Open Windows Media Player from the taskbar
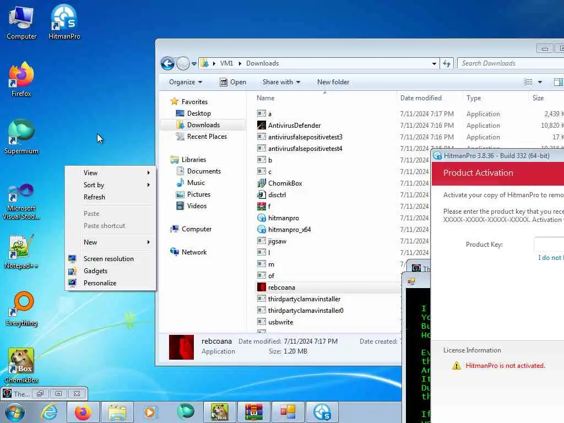This screenshot has width=564, height=423. pos(150,412)
